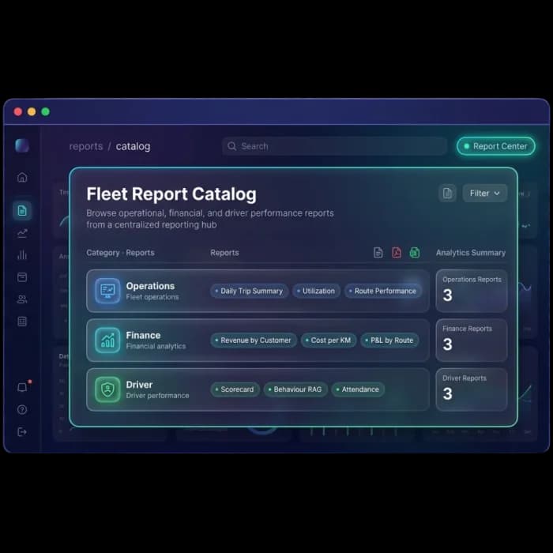Maximize window with green button
Viewport: 553px width, 553px height.
[x=46, y=112]
